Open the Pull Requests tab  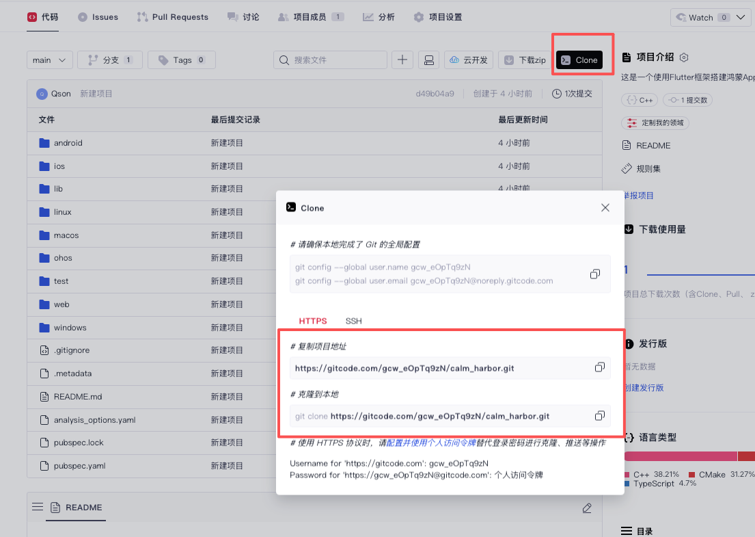click(173, 17)
